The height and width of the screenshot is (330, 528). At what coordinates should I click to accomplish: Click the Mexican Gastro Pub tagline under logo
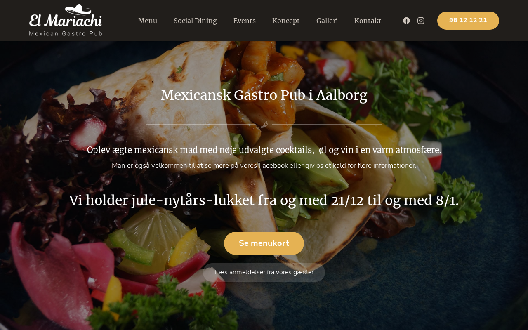66,33
